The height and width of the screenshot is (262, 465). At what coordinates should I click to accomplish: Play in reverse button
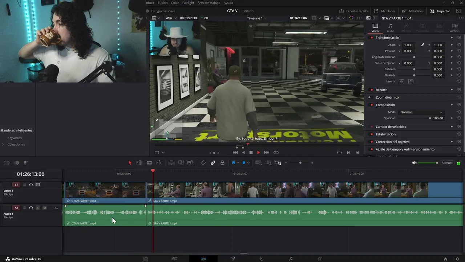pyautogui.click(x=243, y=152)
